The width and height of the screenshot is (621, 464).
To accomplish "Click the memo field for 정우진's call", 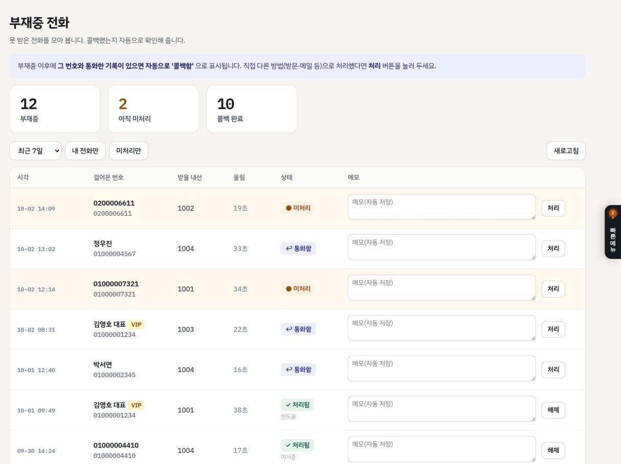I will (x=442, y=248).
